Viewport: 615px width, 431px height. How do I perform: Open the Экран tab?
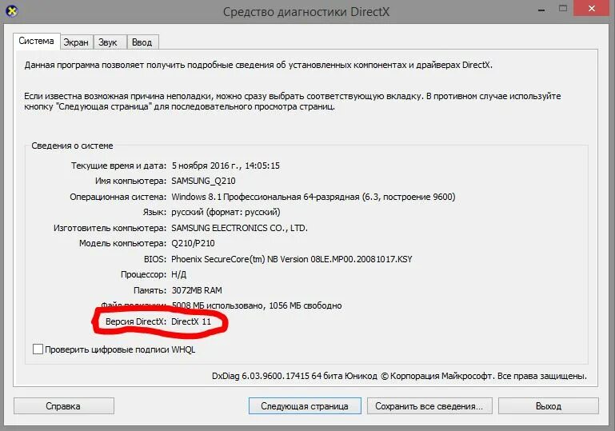tap(76, 42)
